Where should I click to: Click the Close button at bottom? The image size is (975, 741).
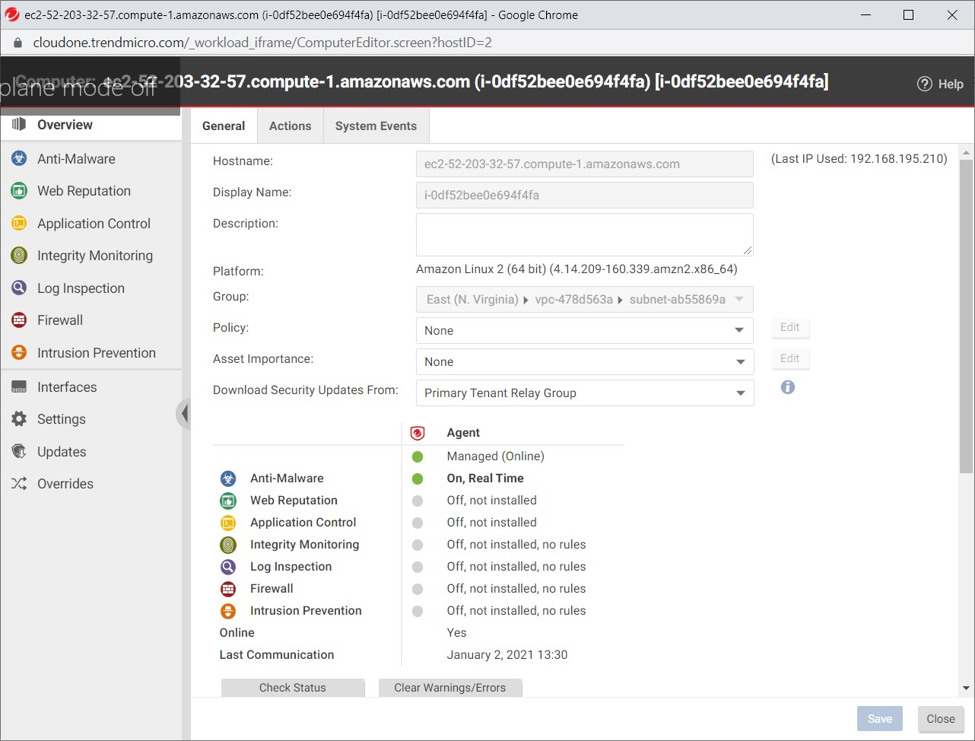941,719
